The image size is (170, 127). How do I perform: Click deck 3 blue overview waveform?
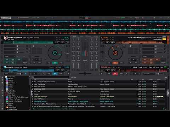(29, 70)
